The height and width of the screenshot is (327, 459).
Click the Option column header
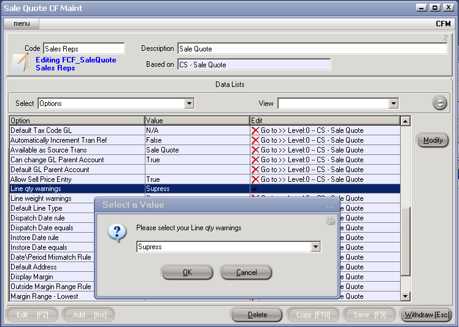[77, 121]
